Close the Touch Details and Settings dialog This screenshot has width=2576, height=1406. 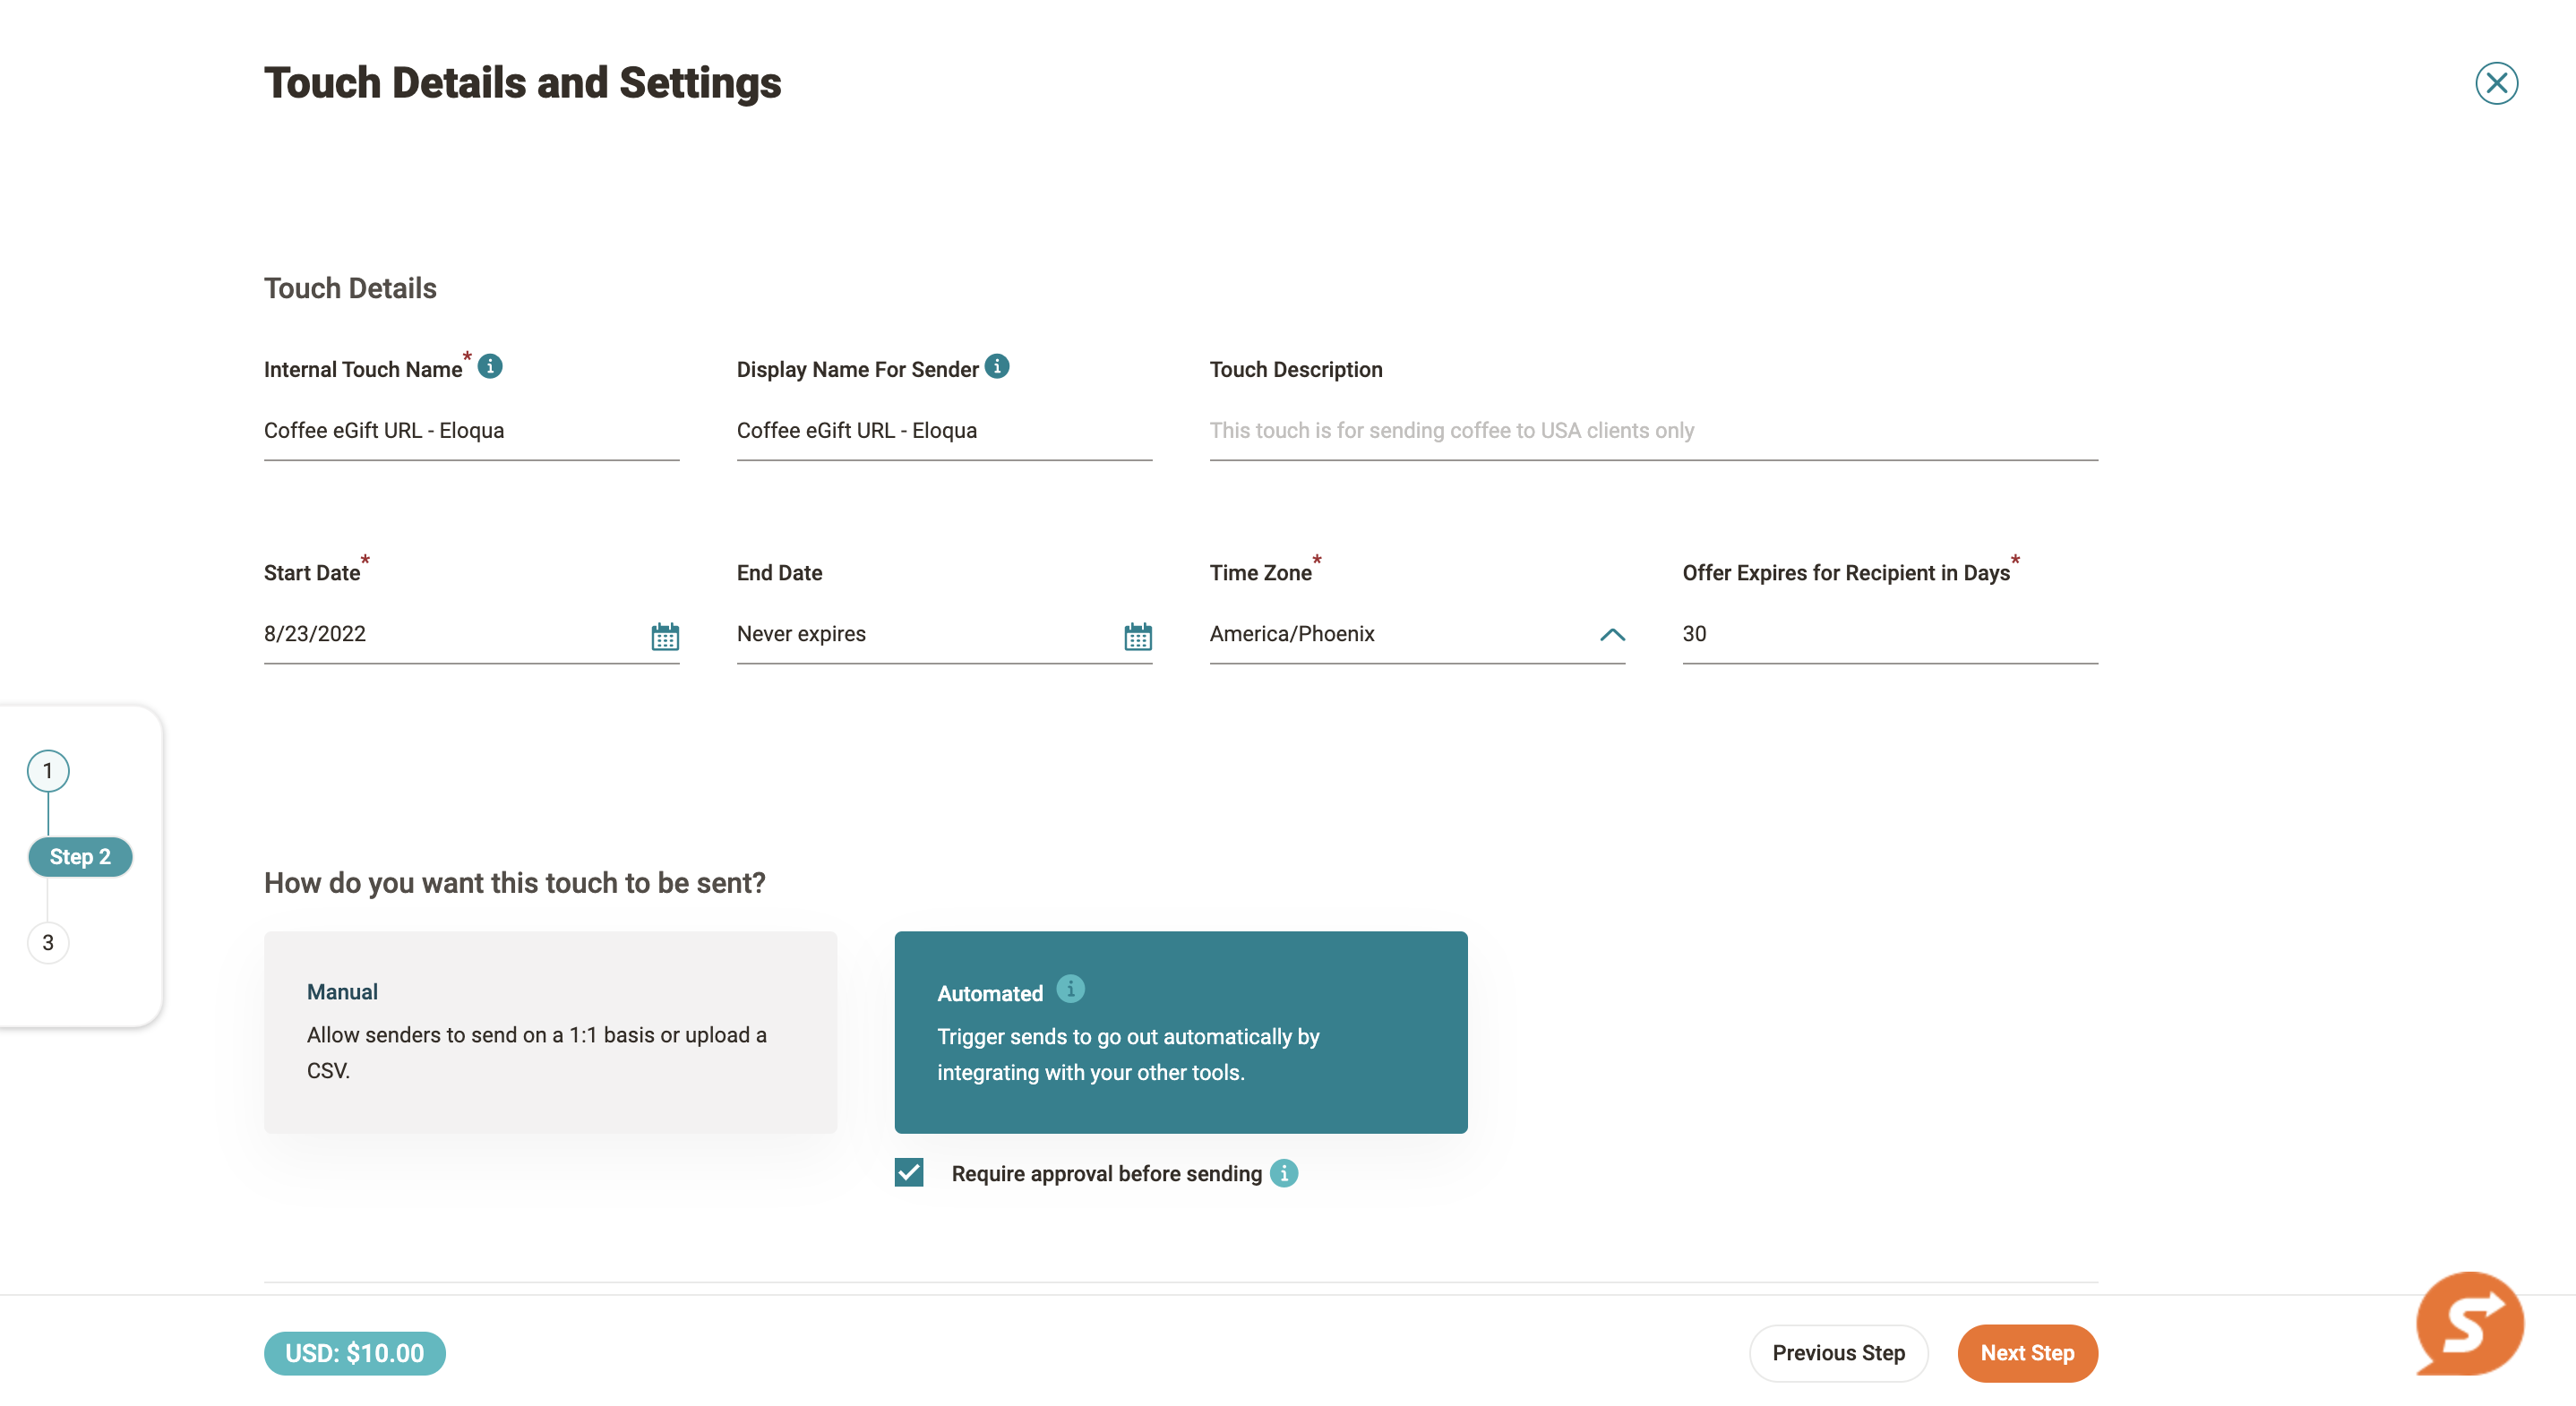click(x=2496, y=83)
